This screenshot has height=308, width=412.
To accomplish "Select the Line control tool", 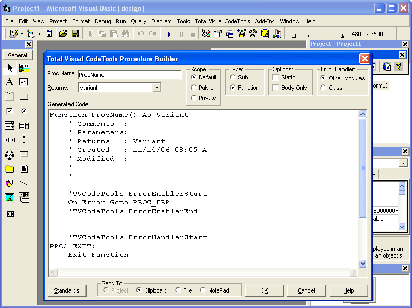I will coord(24,183).
